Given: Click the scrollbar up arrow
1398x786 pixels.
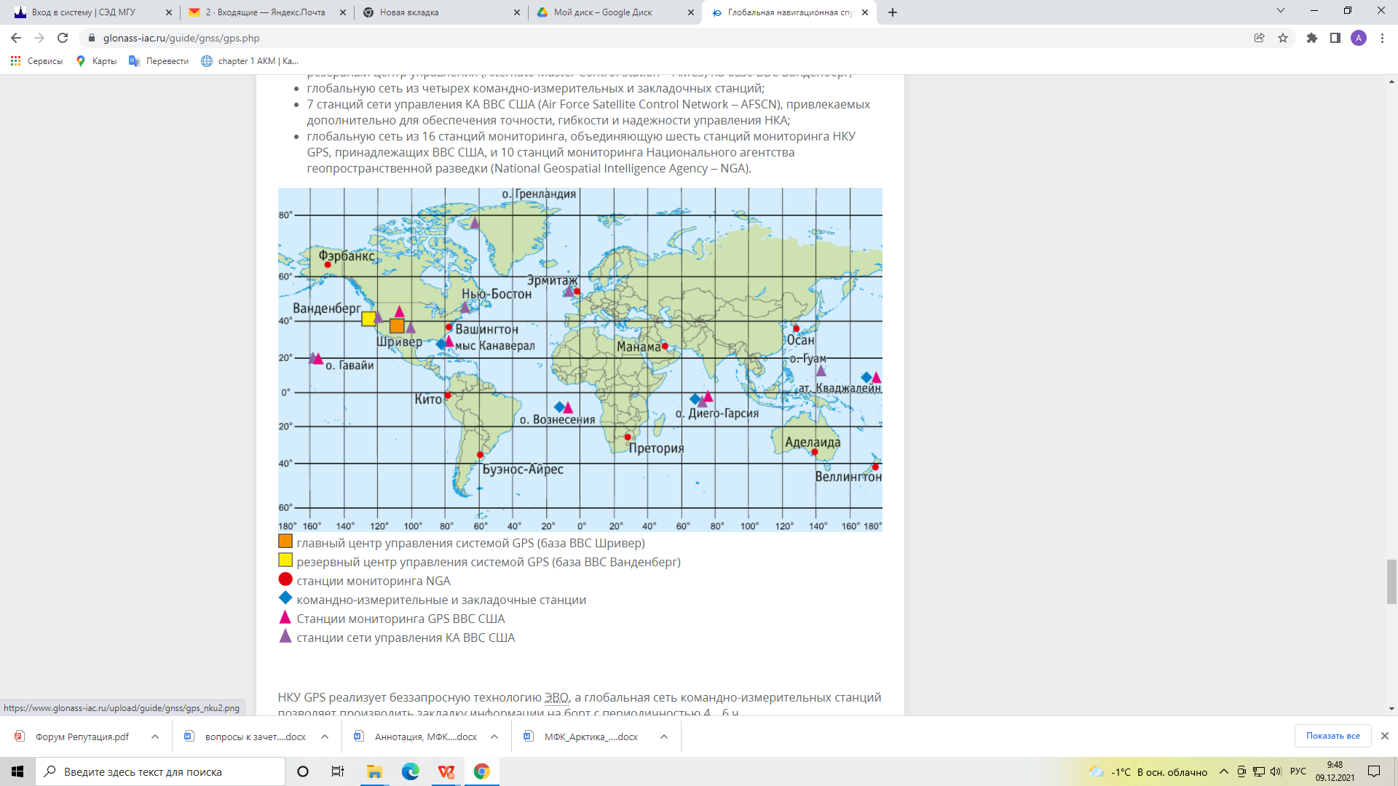Looking at the screenshot, I should 1391,82.
